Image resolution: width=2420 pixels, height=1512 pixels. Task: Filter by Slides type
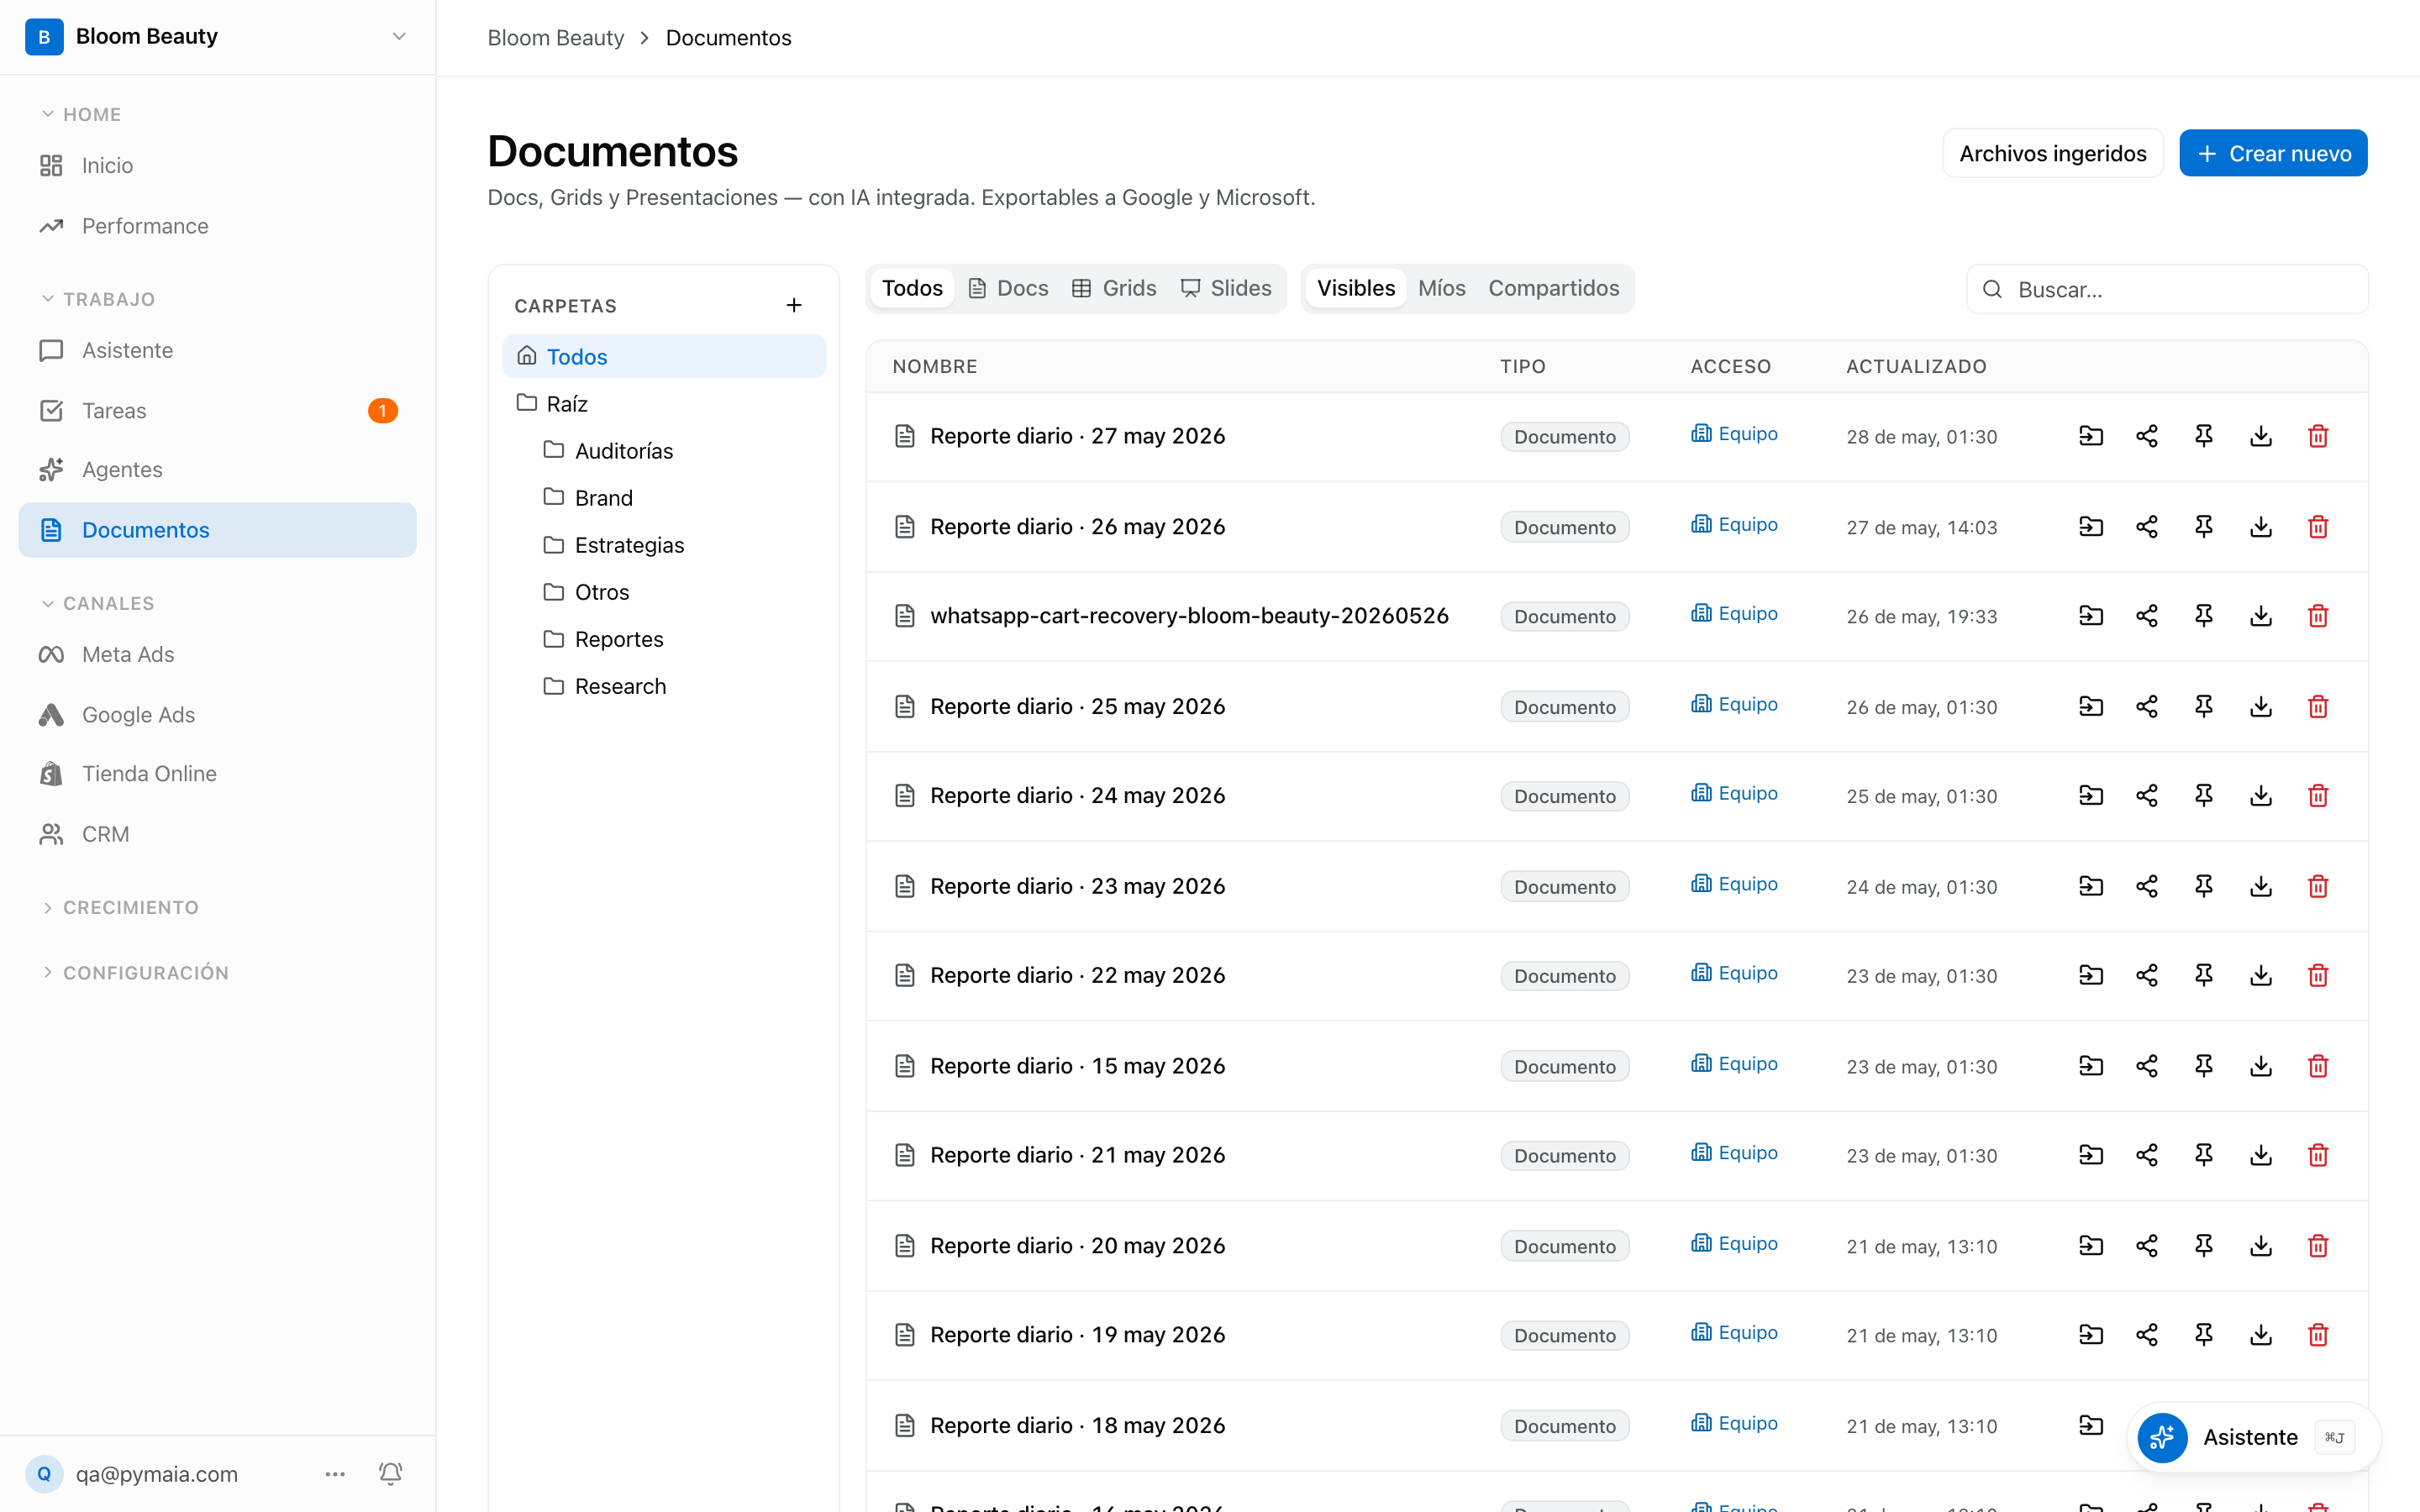1225,288
